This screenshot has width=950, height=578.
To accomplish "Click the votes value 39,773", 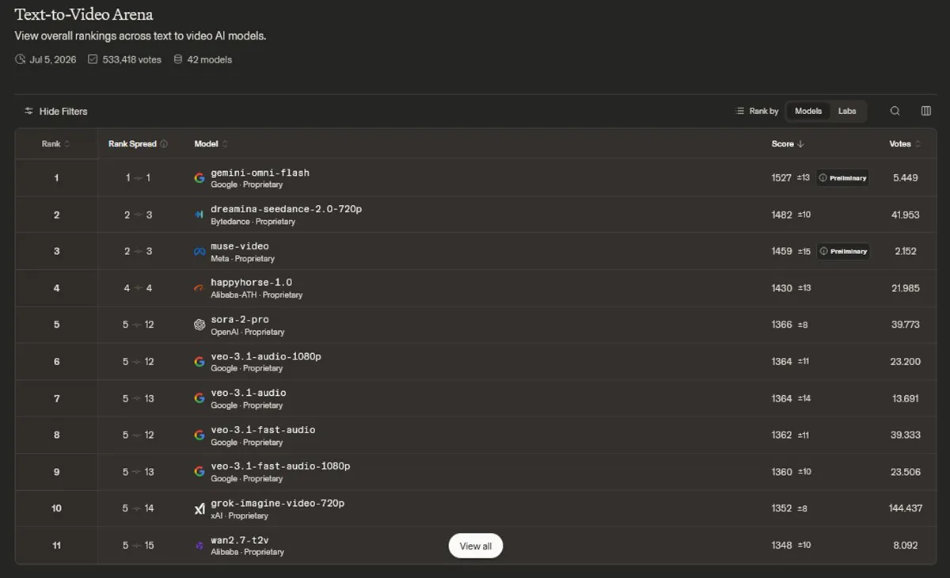I will tap(906, 325).
